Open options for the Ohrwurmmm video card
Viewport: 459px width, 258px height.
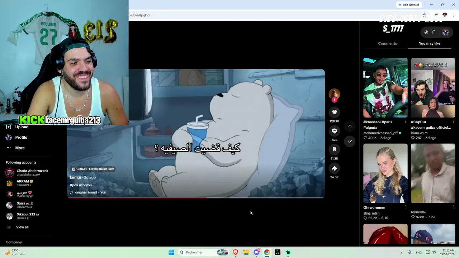406,207
